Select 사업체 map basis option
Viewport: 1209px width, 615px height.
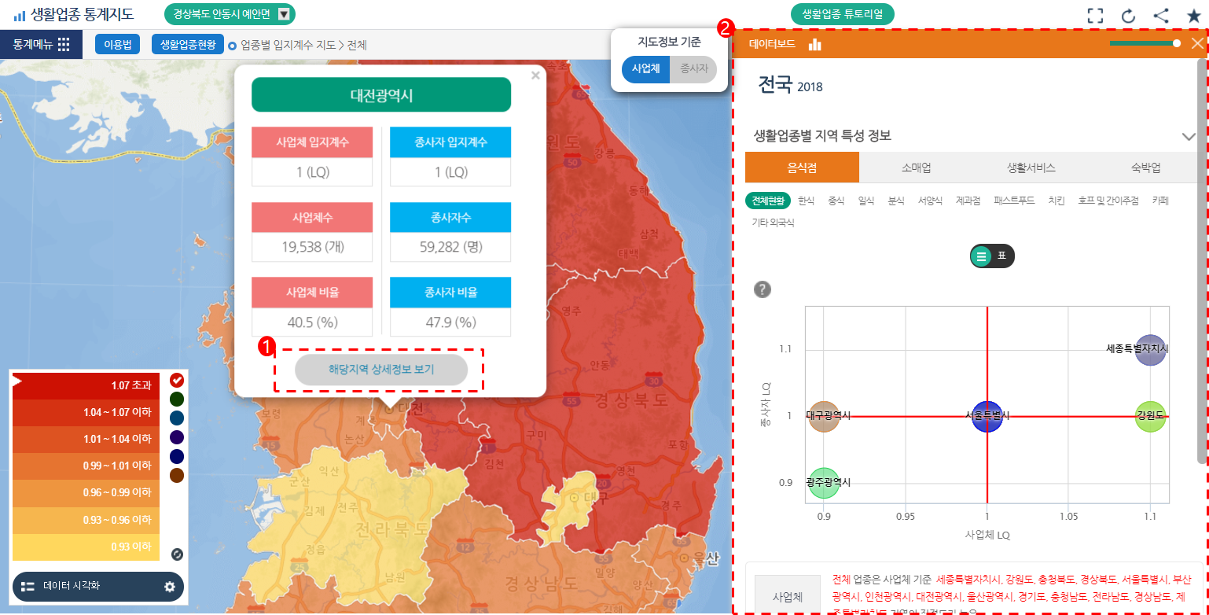pyautogui.click(x=646, y=69)
